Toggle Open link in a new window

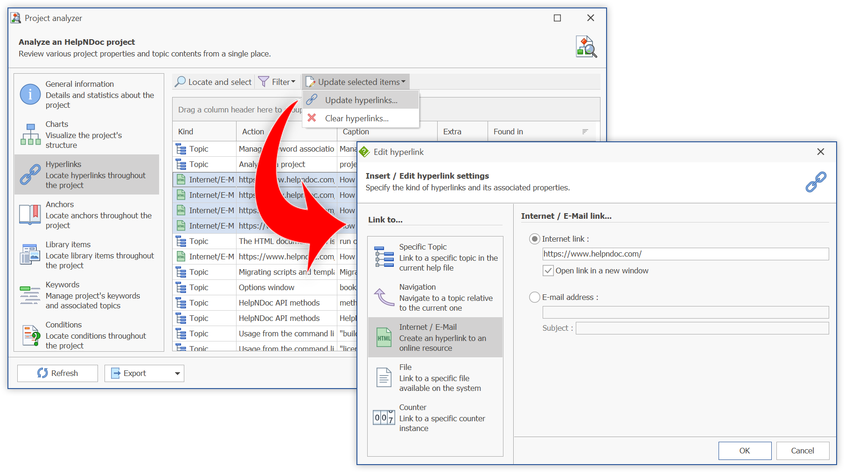(x=548, y=271)
